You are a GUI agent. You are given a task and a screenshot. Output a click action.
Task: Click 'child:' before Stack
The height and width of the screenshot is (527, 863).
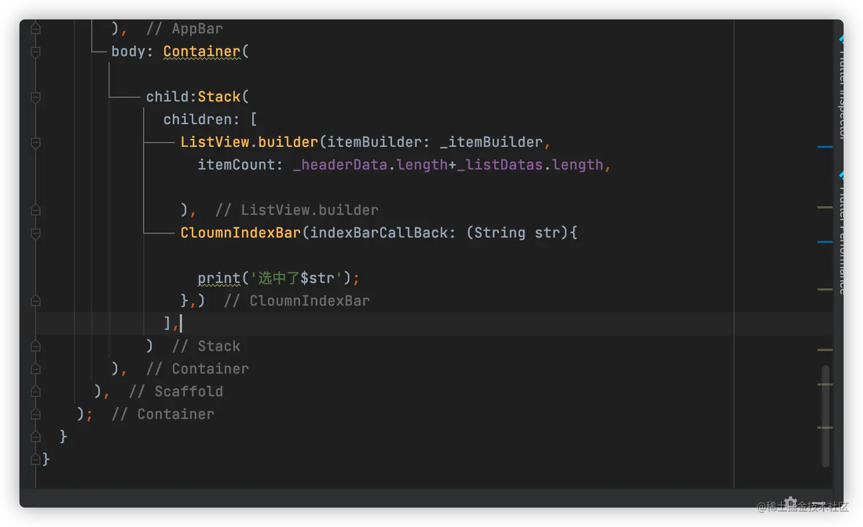171,96
